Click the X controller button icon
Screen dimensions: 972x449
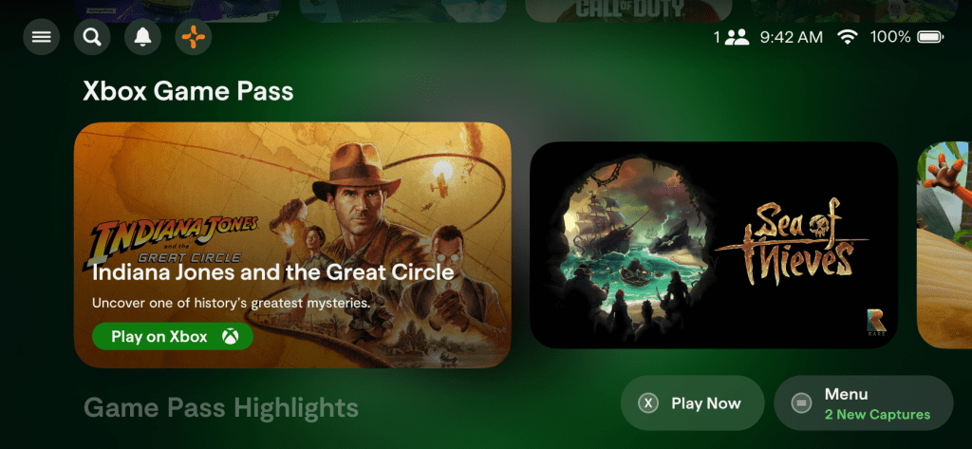(648, 403)
